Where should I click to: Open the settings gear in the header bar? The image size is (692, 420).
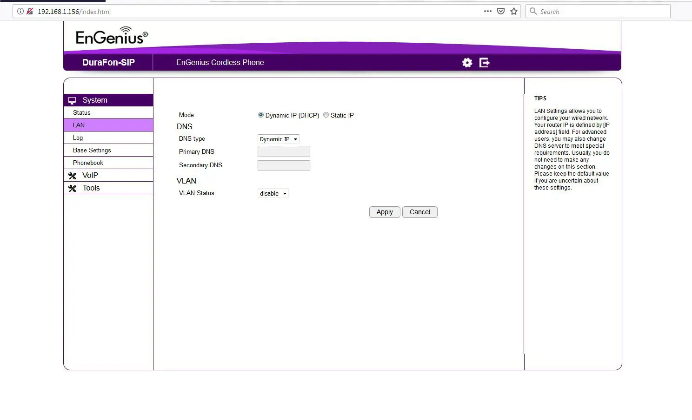pyautogui.click(x=466, y=62)
